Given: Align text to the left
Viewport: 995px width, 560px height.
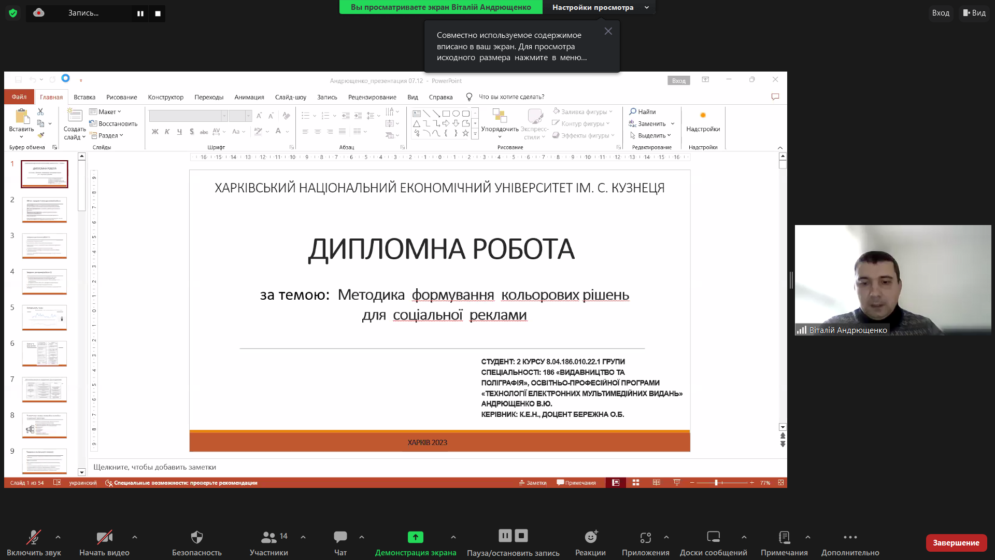Looking at the screenshot, I should 305,132.
